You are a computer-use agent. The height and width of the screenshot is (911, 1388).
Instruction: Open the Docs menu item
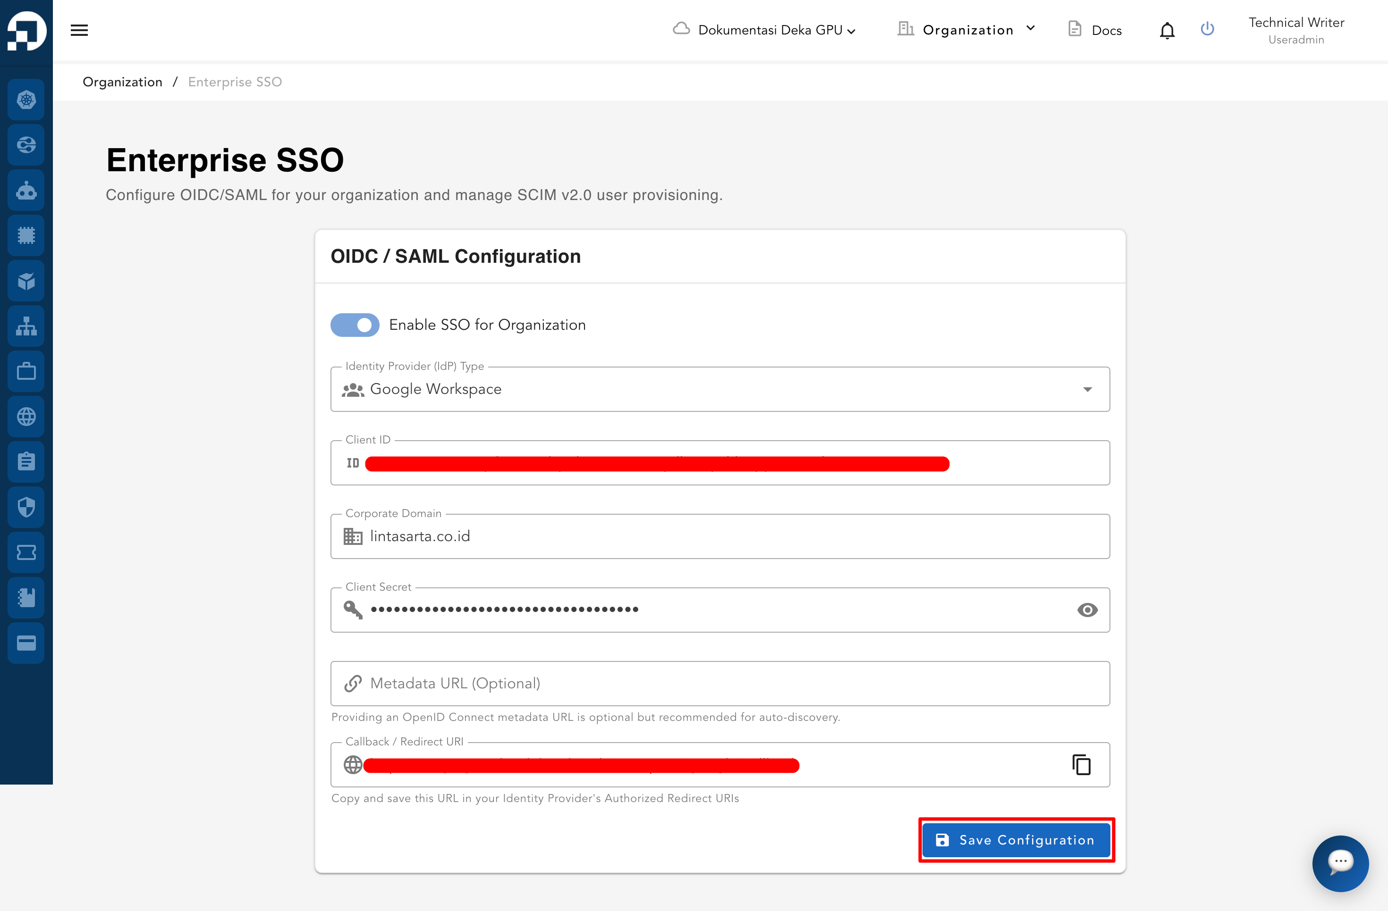click(1095, 30)
